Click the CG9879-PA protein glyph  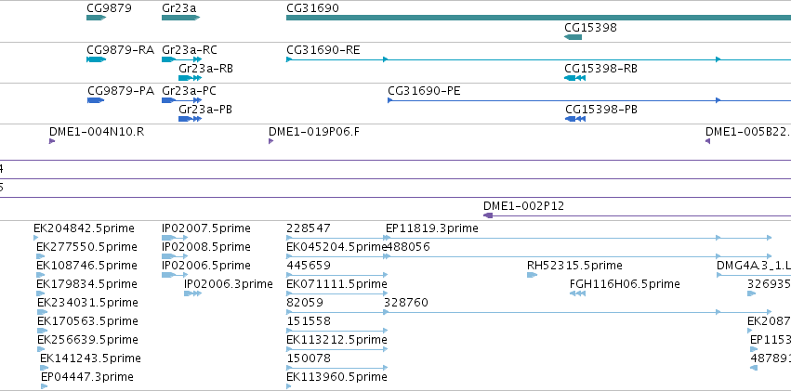pos(96,100)
